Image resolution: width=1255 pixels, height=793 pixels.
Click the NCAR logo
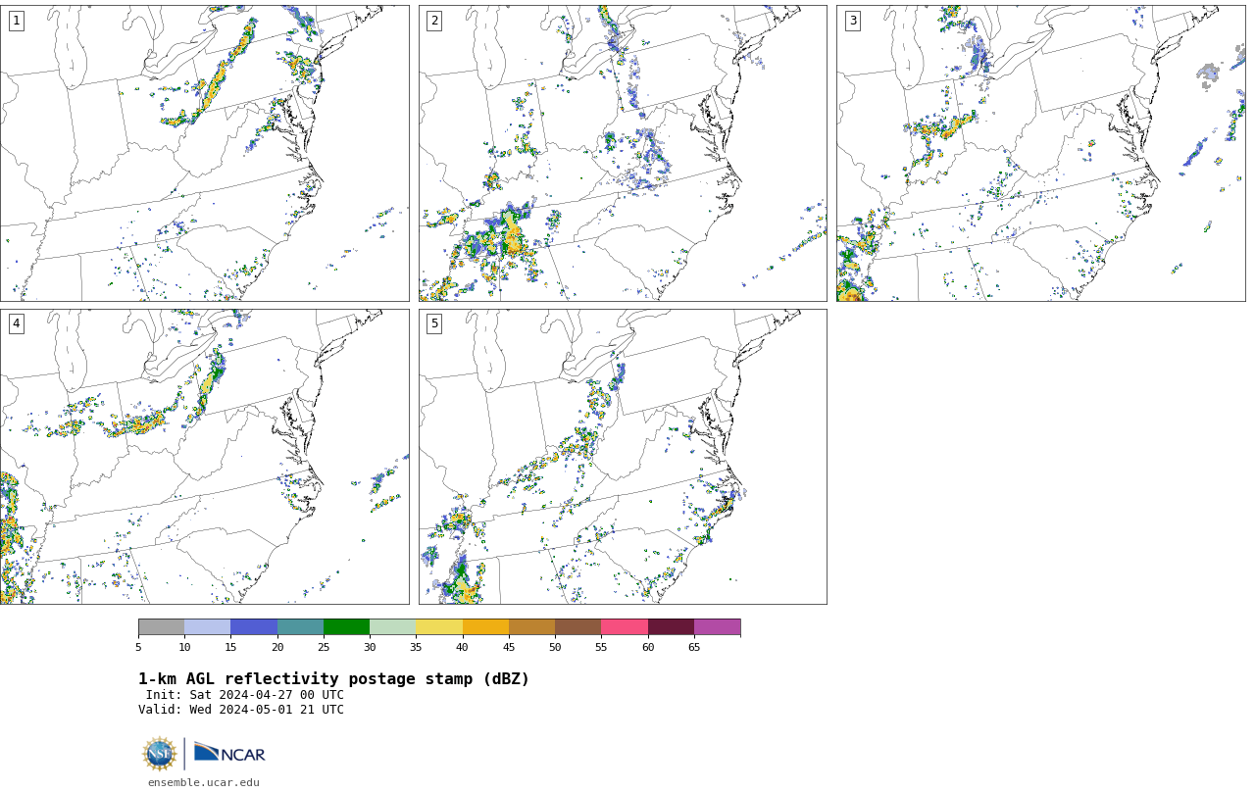pyautogui.click(x=229, y=753)
